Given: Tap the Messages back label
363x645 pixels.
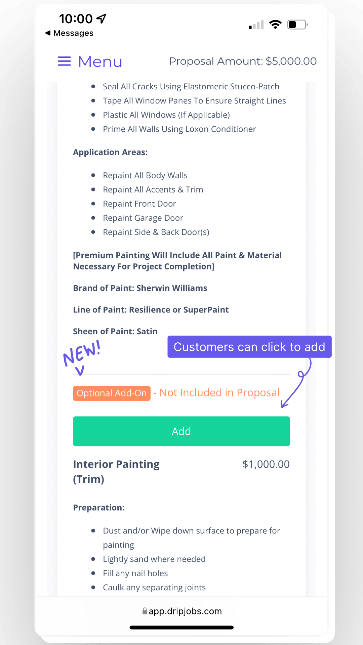Looking at the screenshot, I should tap(73, 33).
